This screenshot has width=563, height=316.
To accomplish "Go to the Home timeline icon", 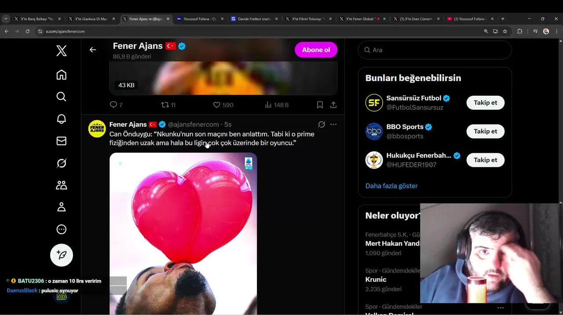I will tap(62, 75).
